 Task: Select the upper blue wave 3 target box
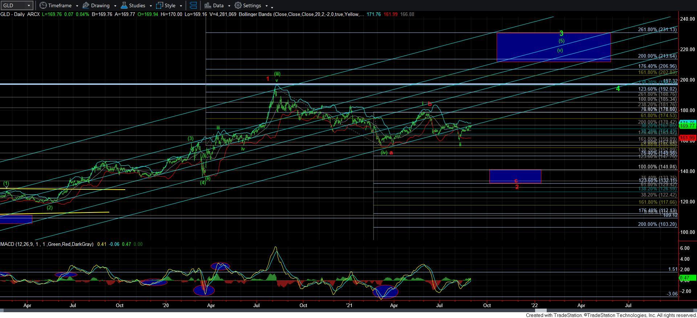pyautogui.click(x=554, y=47)
